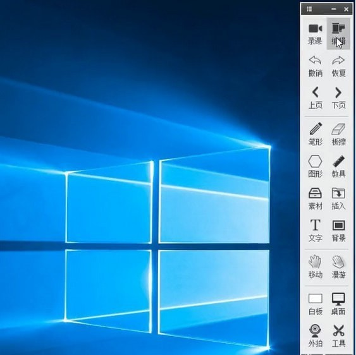The image size is (356, 355).
Task: Select the 板擦 eraser tool
Action: (338, 134)
